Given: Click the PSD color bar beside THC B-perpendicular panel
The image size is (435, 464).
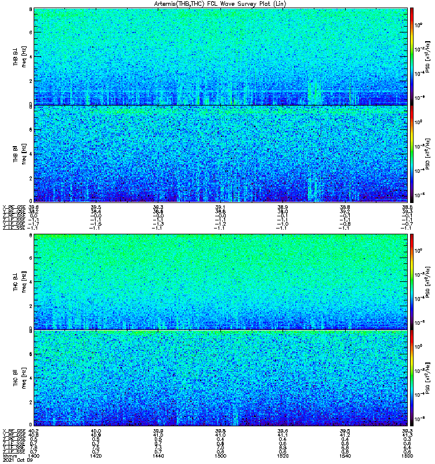Looking at the screenshot, I should coord(412,282).
